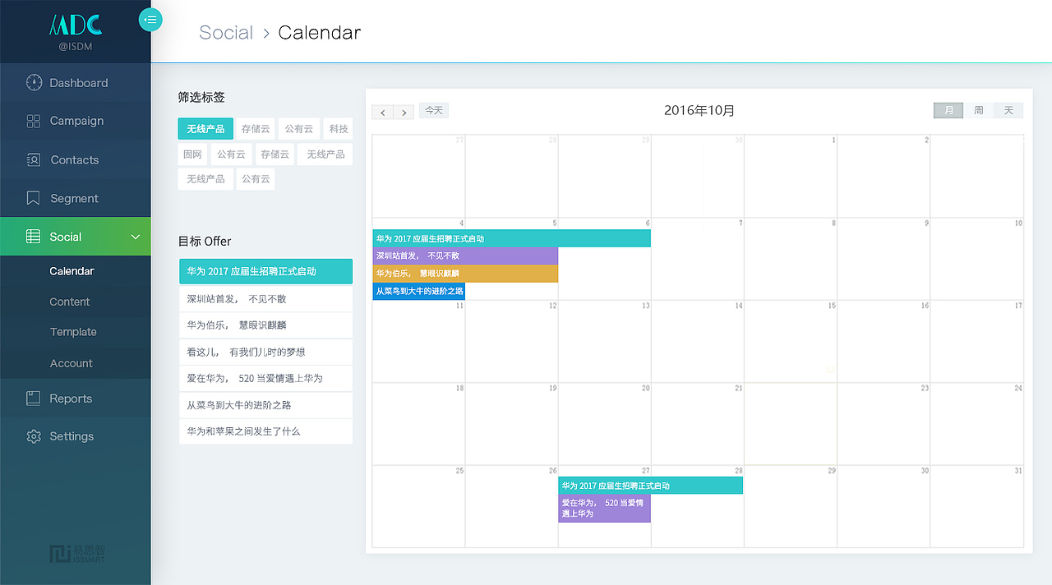Click the Settings gear icon
This screenshot has height=585, width=1052.
click(34, 436)
